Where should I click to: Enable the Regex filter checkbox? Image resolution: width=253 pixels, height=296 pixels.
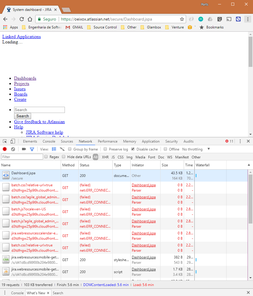pyautogui.click(x=46, y=156)
